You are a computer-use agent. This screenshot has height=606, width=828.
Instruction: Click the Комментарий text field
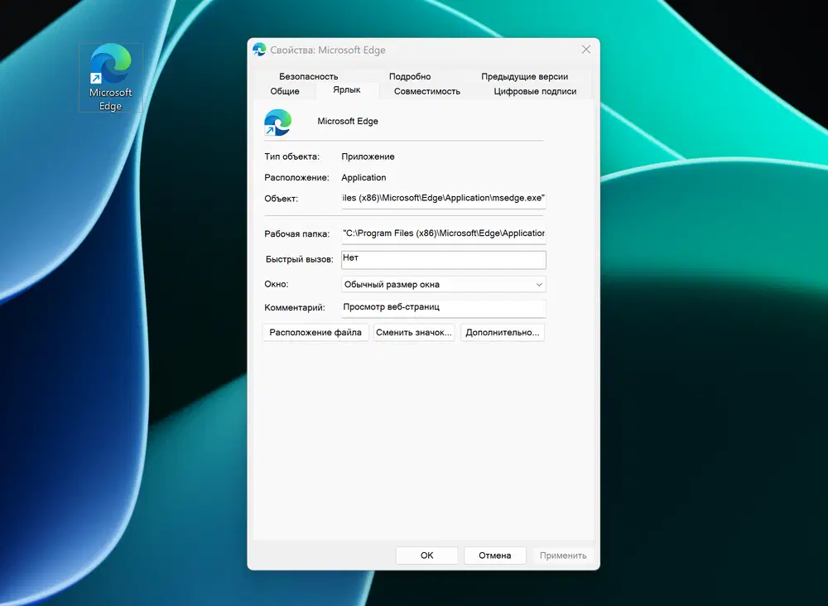tap(444, 308)
